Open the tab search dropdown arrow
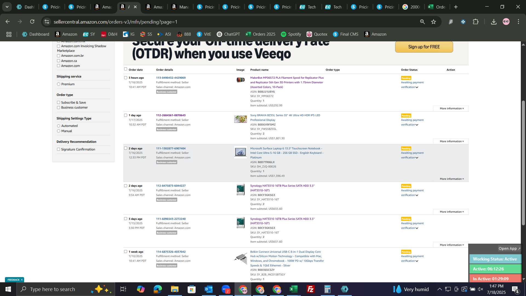This screenshot has width=526, height=296. tap(7, 7)
